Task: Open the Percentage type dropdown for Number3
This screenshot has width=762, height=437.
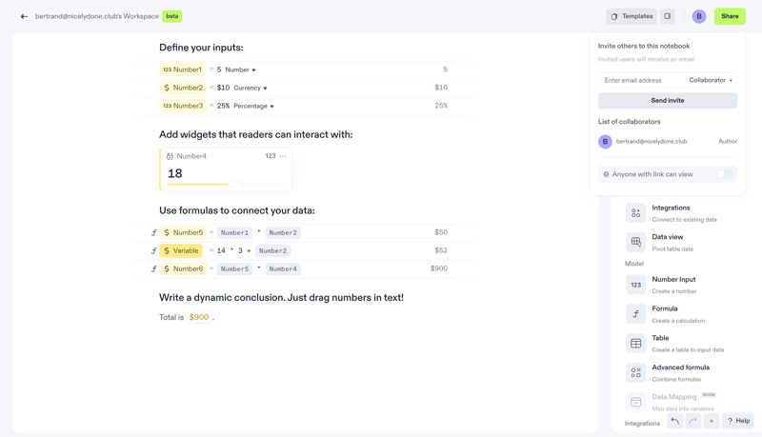Action: 253,106
